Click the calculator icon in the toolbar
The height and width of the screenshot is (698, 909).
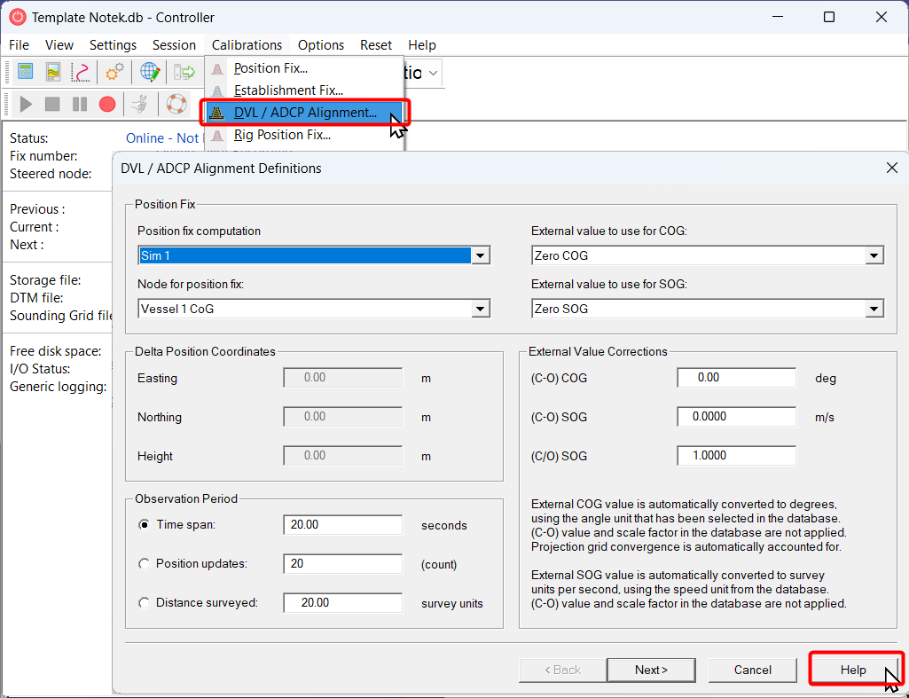pyautogui.click(x=25, y=72)
